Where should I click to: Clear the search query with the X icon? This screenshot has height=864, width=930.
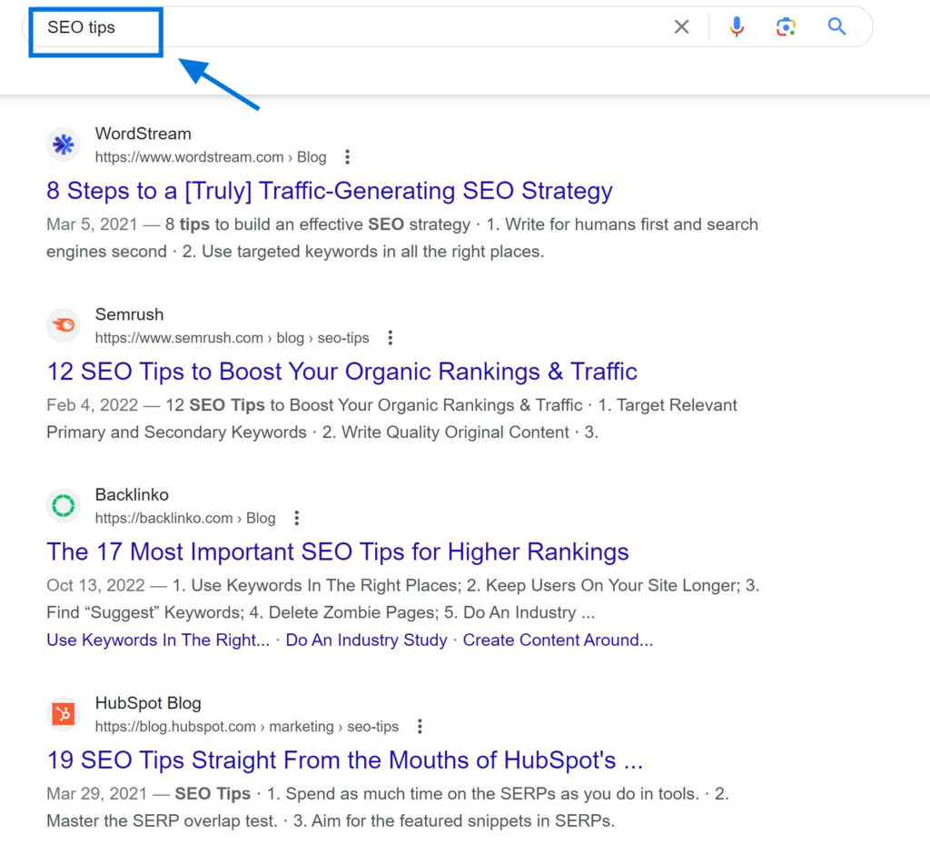coord(681,26)
